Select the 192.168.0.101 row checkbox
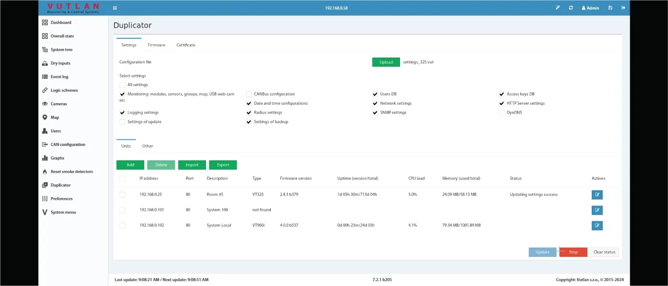Viewport: 668px width, 286px height. point(123,210)
